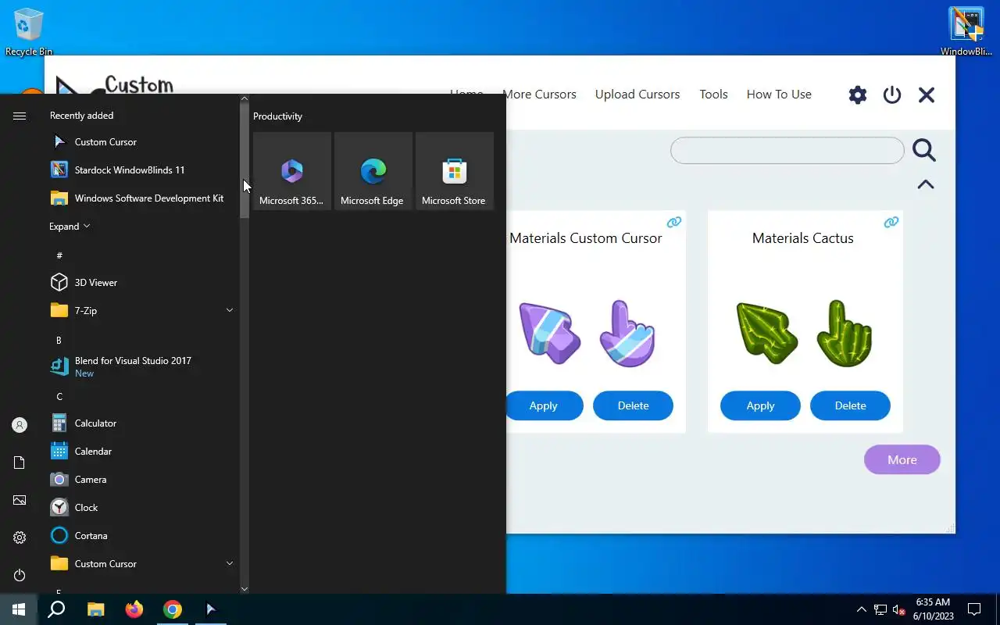Open Chrome from taskbar

(173, 609)
